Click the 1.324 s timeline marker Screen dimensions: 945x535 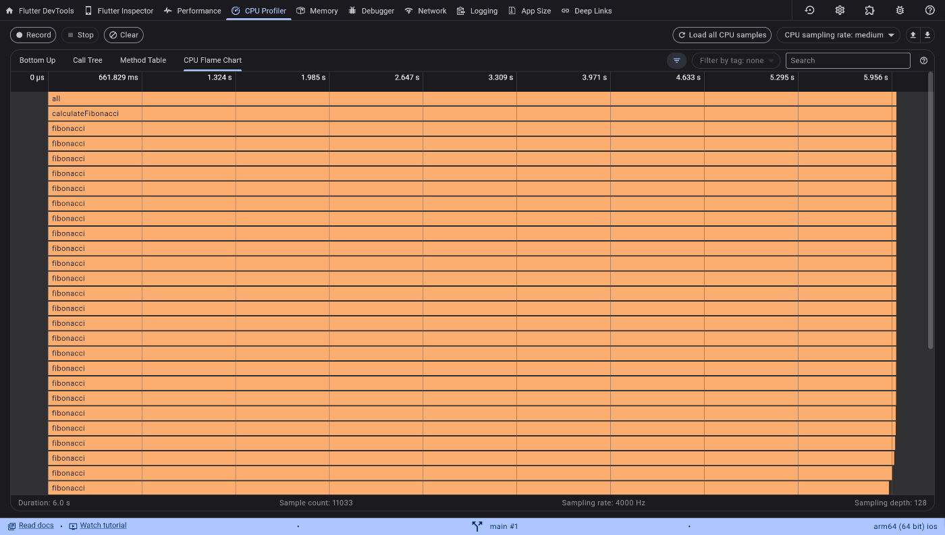click(x=219, y=78)
